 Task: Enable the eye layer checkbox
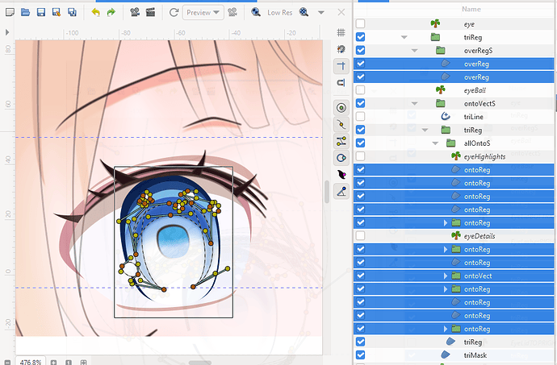click(360, 23)
